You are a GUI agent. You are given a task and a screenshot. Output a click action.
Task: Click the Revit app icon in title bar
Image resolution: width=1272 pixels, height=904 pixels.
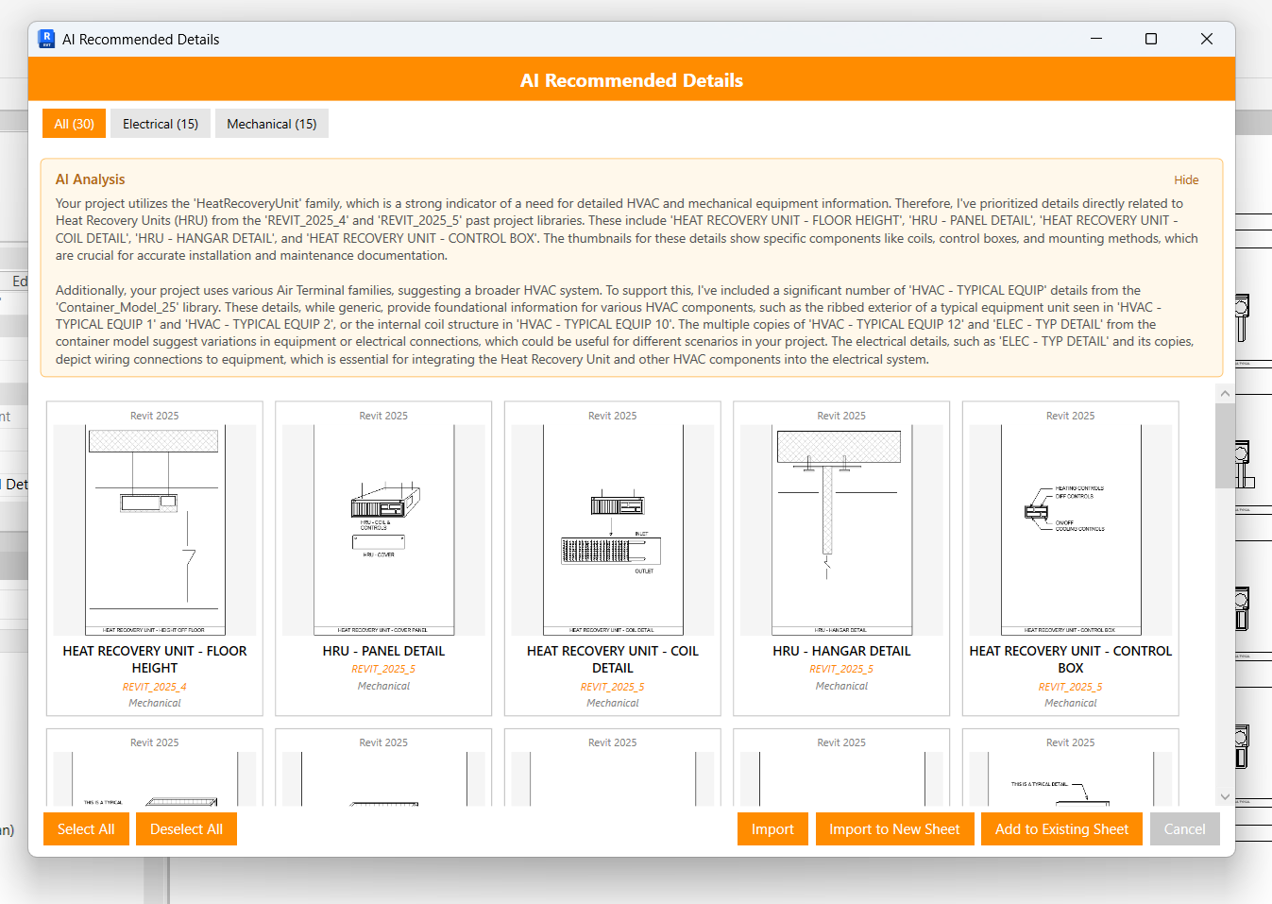[x=46, y=39]
